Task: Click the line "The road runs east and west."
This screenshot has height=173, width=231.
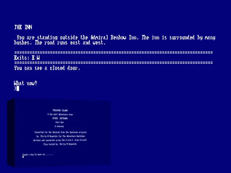Action: coord(70,43)
